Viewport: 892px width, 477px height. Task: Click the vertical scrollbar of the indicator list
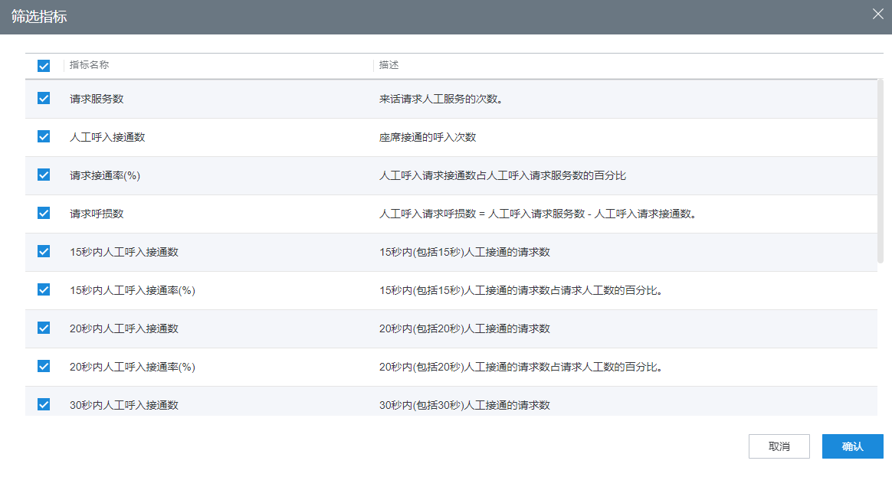[881, 171]
